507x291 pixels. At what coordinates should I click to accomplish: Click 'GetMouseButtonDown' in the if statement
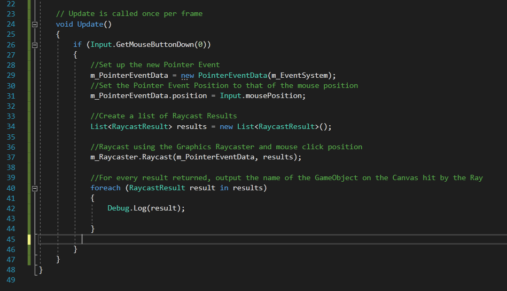tap(155, 45)
